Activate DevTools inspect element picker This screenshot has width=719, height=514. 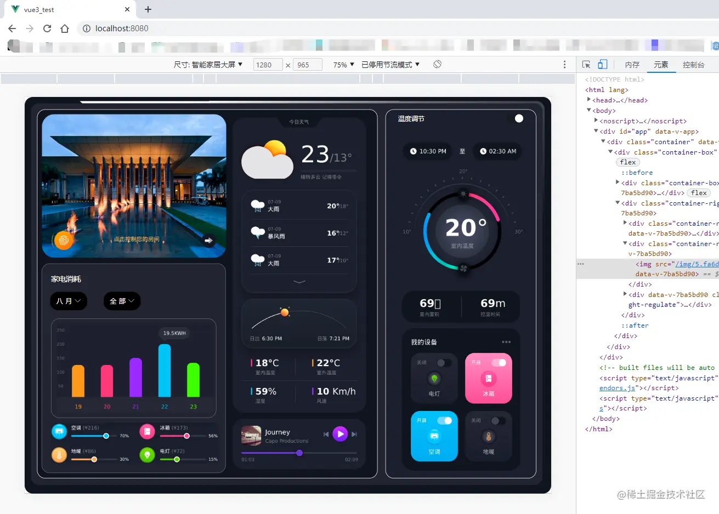click(x=586, y=65)
